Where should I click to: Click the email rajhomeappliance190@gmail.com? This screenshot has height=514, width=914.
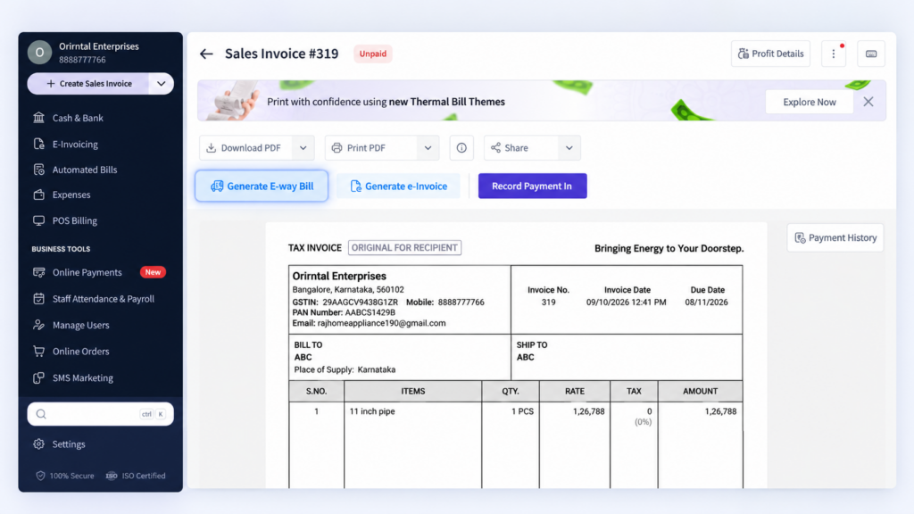[x=382, y=323]
